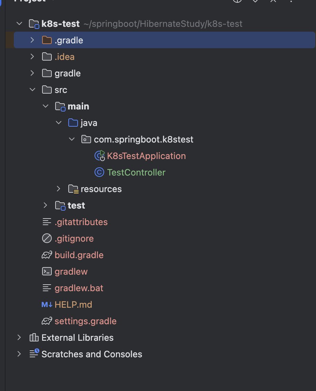
Task: Click the Scratches and Consoles icon
Action: coord(34,354)
